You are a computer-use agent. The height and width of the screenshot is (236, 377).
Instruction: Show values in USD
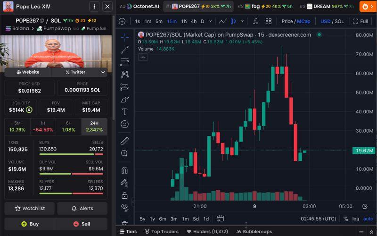tap(325, 21)
